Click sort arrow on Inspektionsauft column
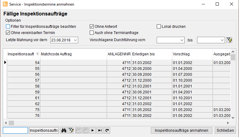 point(38,54)
